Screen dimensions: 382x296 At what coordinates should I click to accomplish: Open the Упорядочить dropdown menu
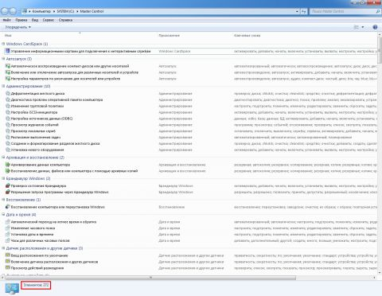[x=18, y=27]
